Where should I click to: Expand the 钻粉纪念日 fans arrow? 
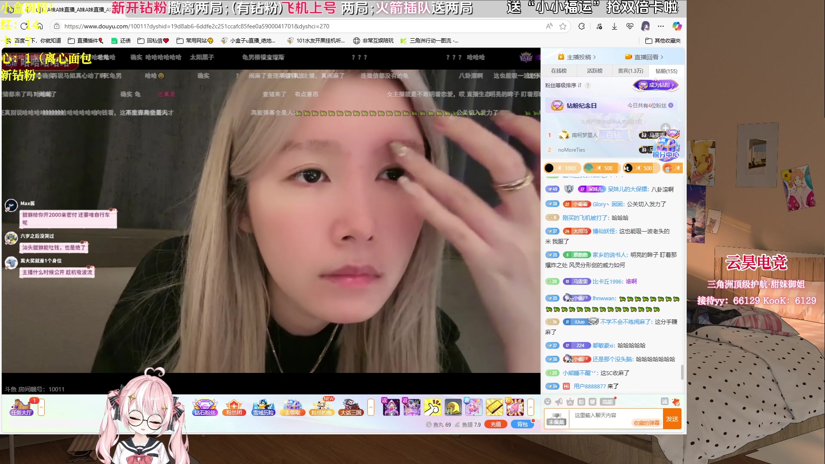coord(671,105)
